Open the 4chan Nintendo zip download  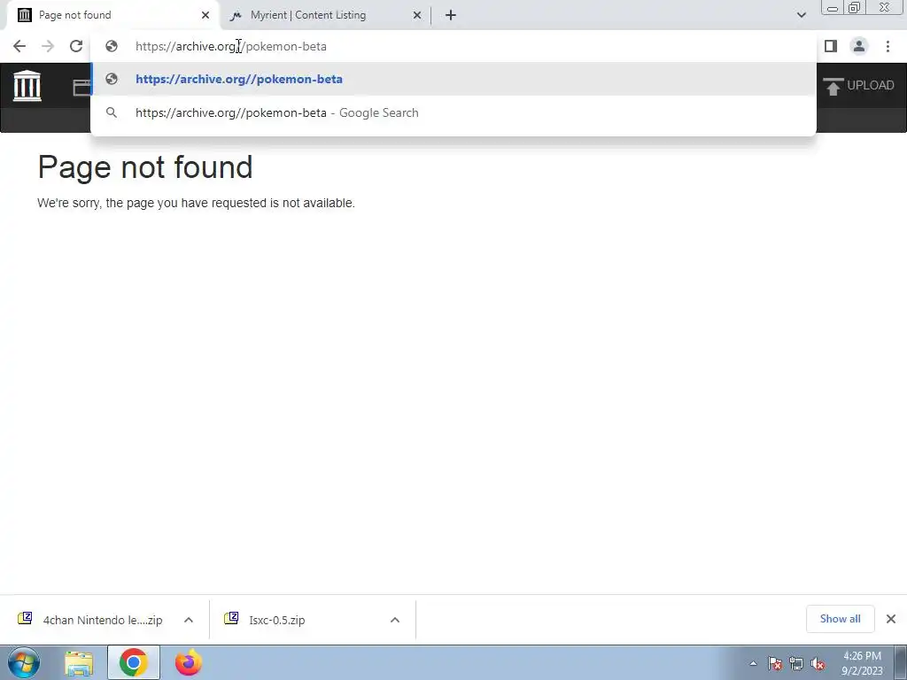tap(103, 620)
